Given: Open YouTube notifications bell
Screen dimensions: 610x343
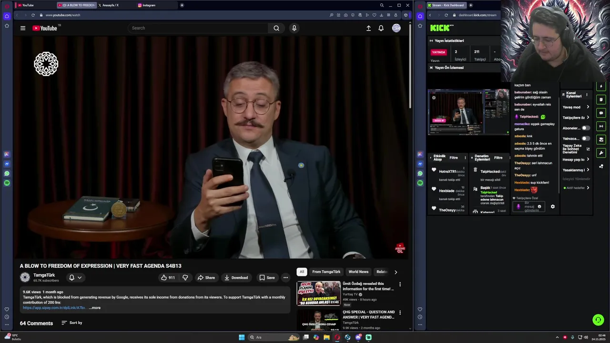Looking at the screenshot, I should pos(381,28).
